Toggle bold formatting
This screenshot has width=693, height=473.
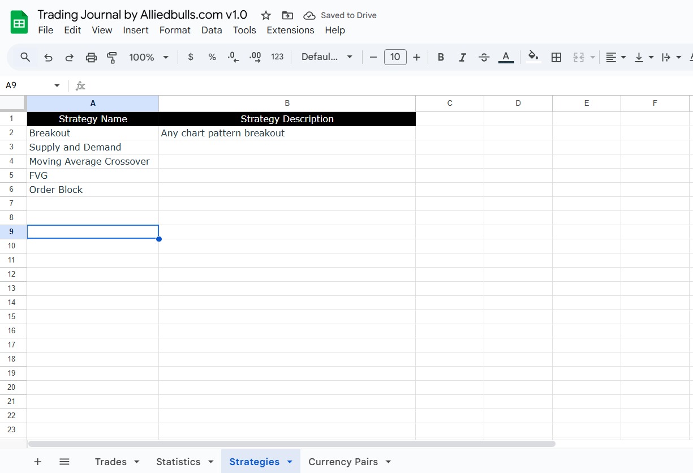441,57
